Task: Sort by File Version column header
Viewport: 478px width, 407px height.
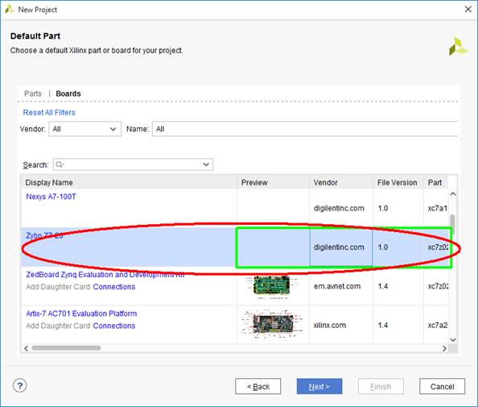Action: tap(398, 183)
